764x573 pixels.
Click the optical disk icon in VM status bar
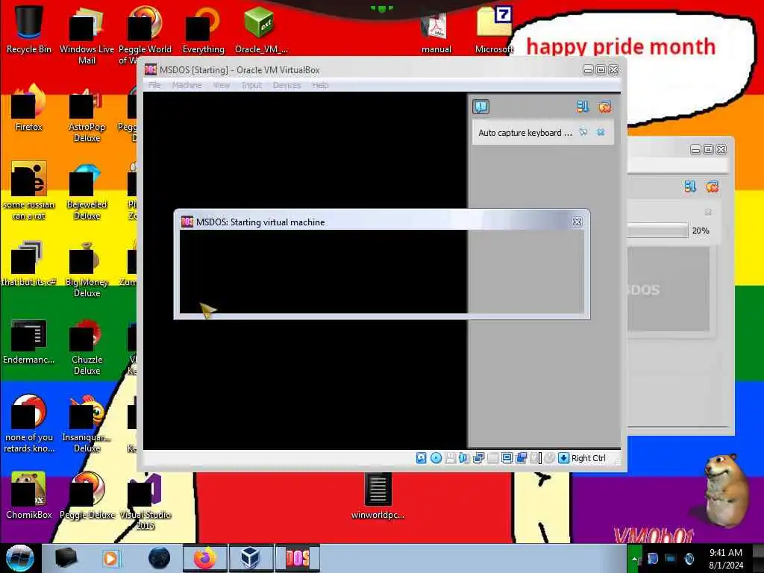click(436, 458)
